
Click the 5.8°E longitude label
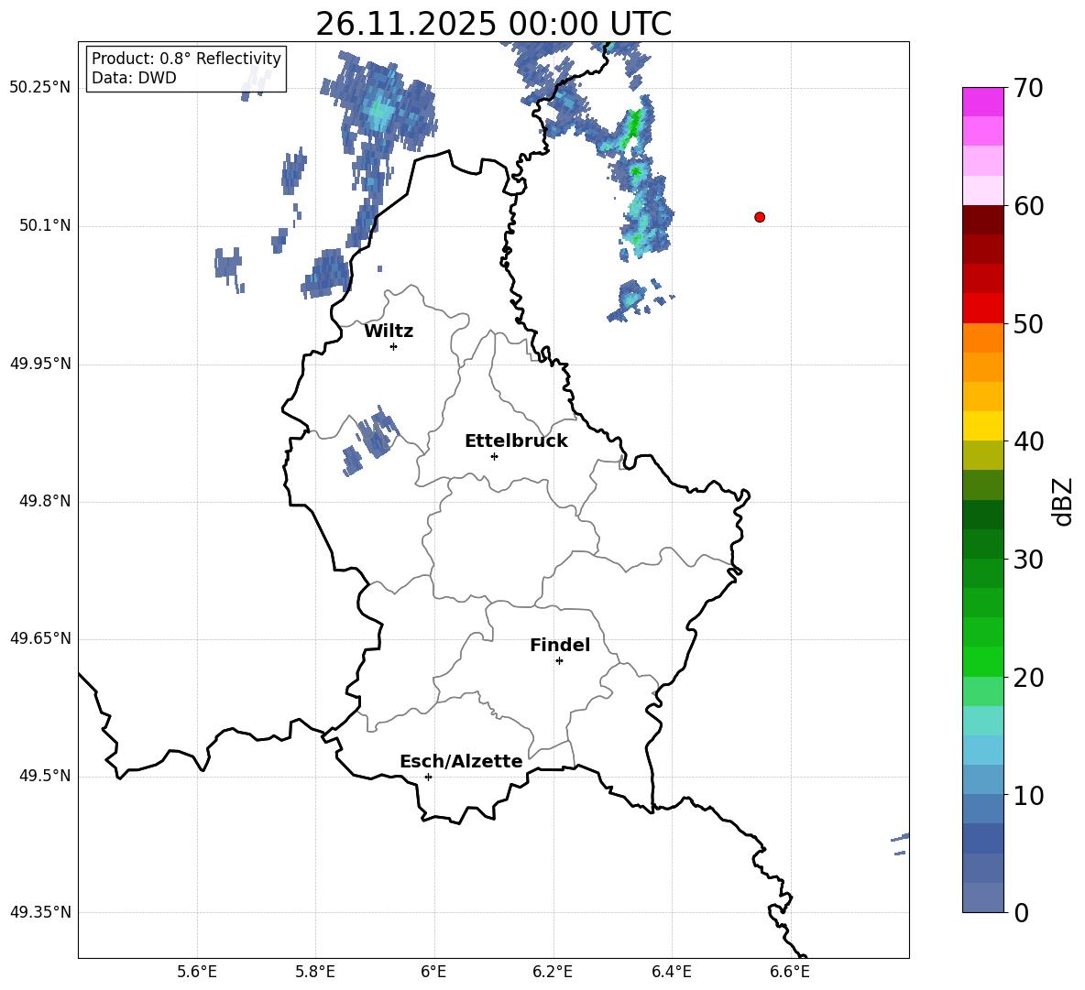pyautogui.click(x=315, y=972)
